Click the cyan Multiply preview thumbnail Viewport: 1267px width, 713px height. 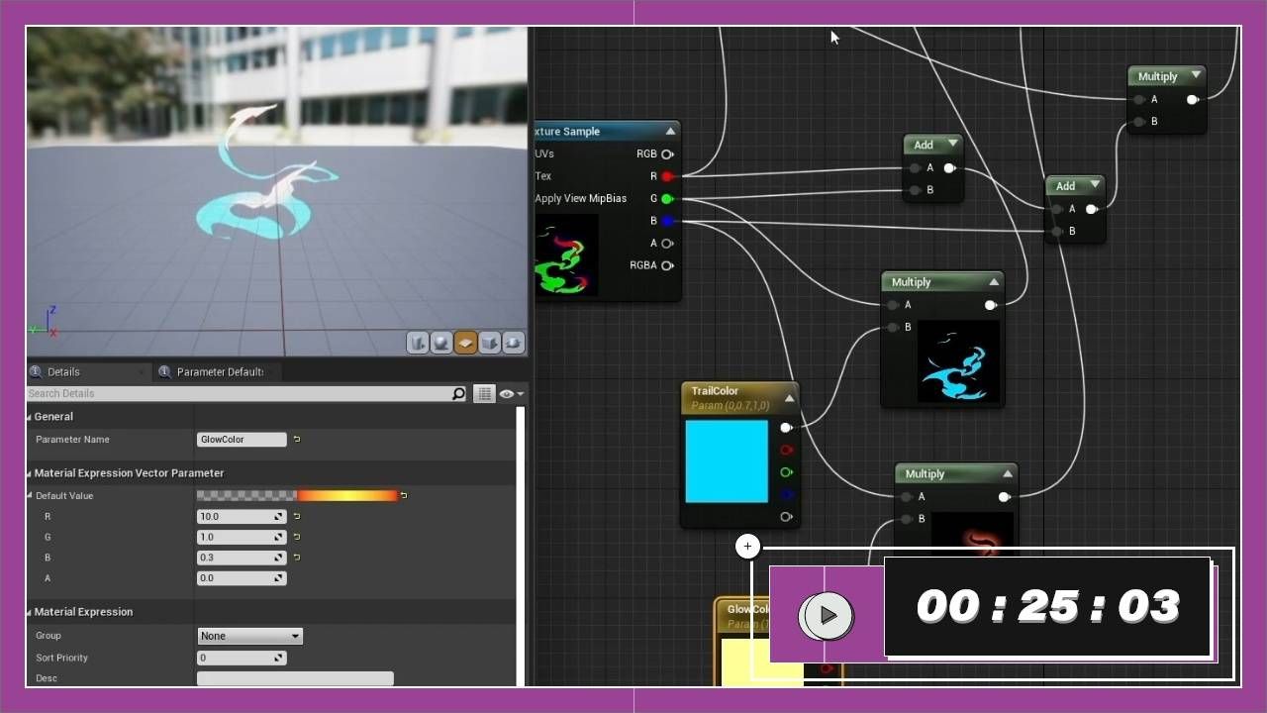click(958, 360)
